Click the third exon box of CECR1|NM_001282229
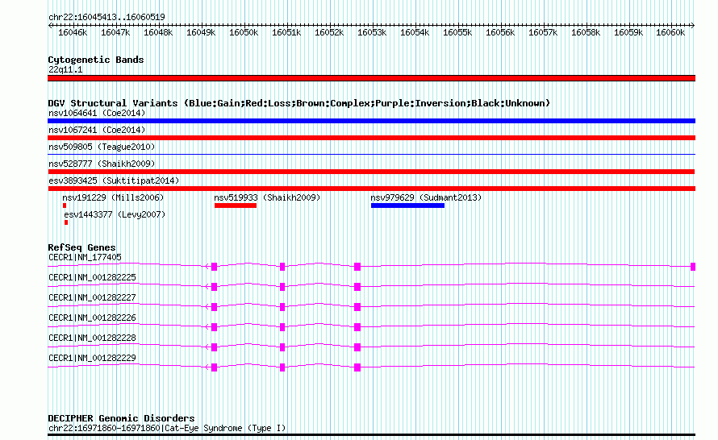Viewport: 718px width, 440px height. pyautogui.click(x=357, y=367)
